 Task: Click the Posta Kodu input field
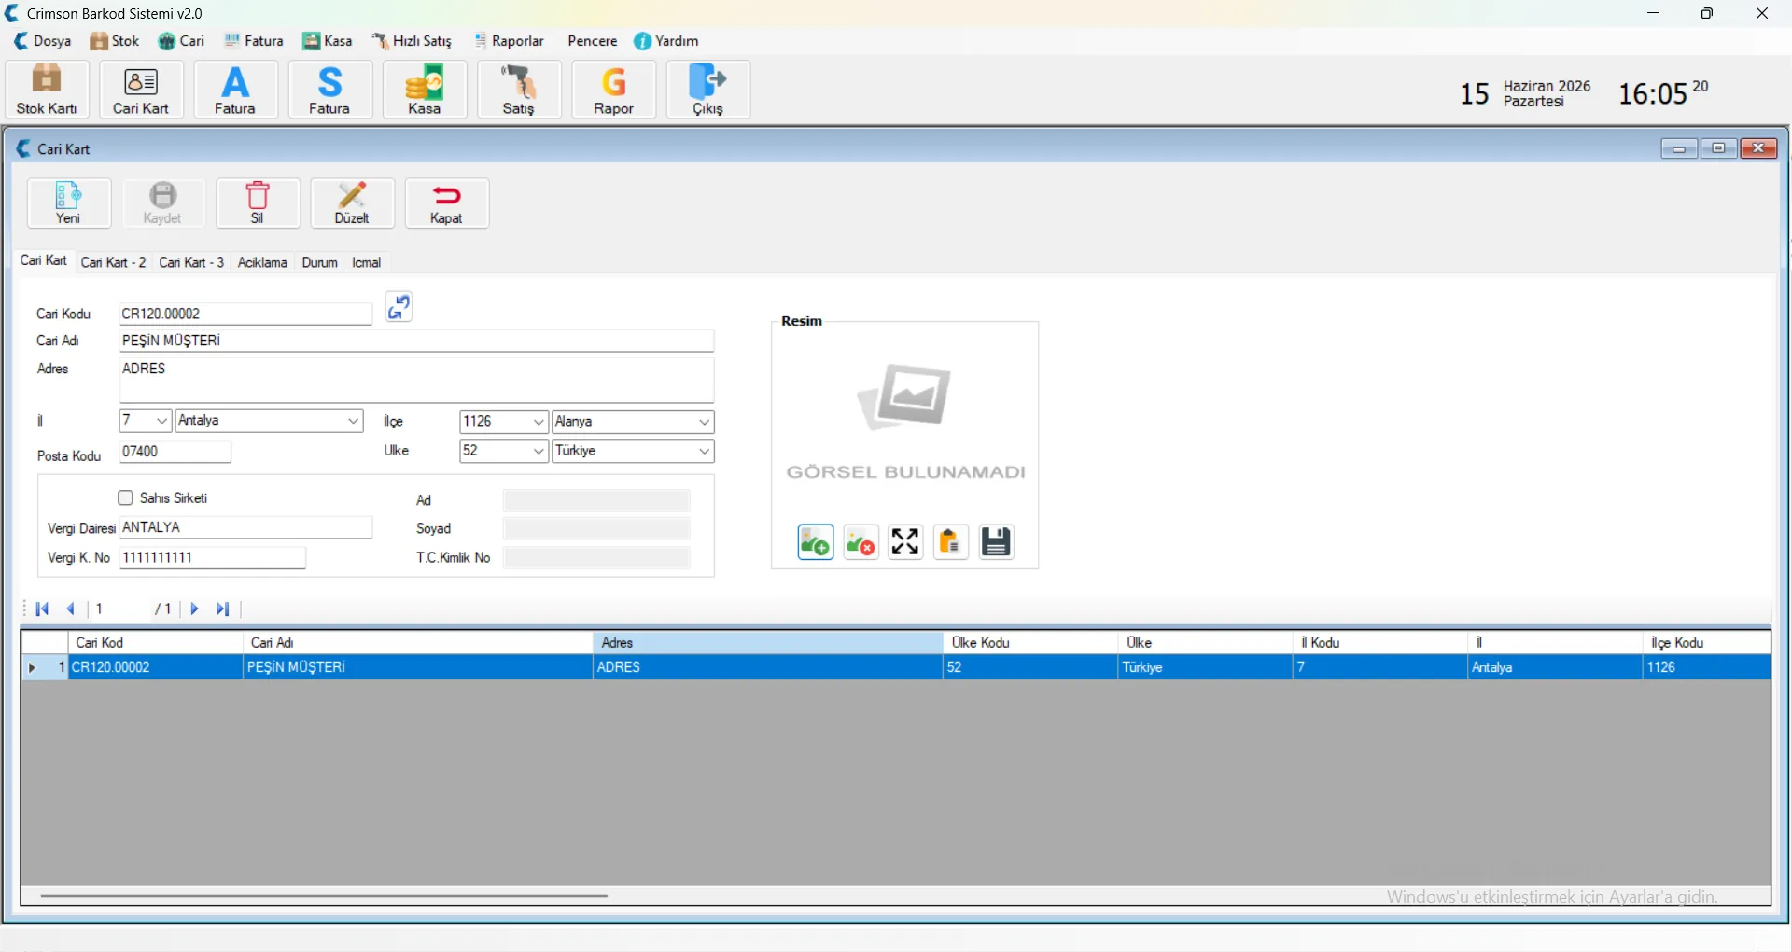pos(175,452)
